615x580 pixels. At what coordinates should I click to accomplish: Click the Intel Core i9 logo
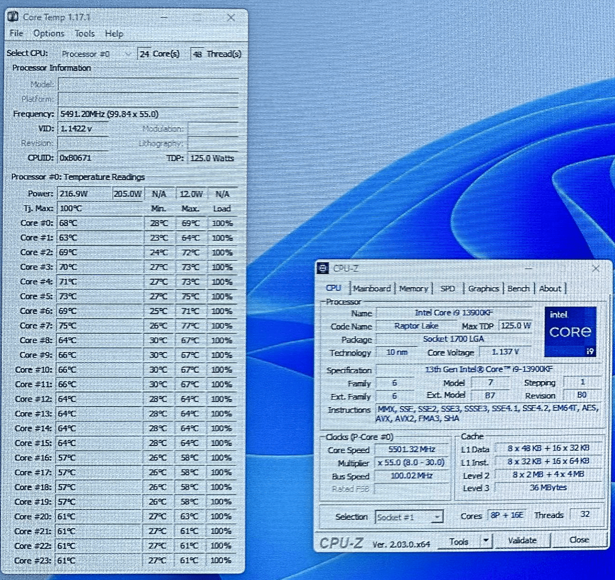click(x=570, y=331)
